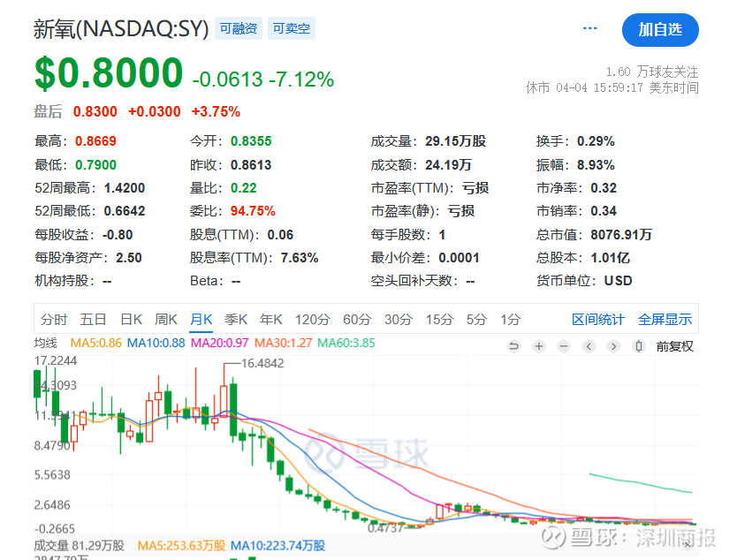Click the 总股本 value 1.01亿
Viewport: 737px width, 560px height.
pos(611,258)
